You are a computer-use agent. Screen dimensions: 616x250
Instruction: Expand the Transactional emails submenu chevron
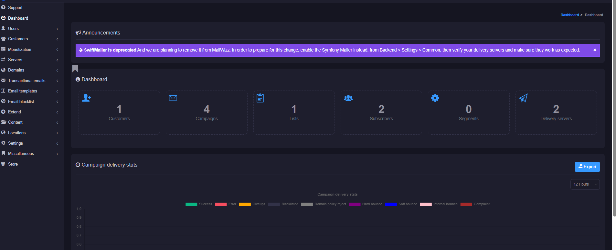point(57,81)
